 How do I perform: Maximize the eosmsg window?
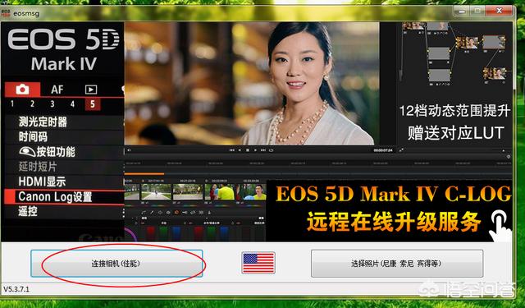(477, 11)
